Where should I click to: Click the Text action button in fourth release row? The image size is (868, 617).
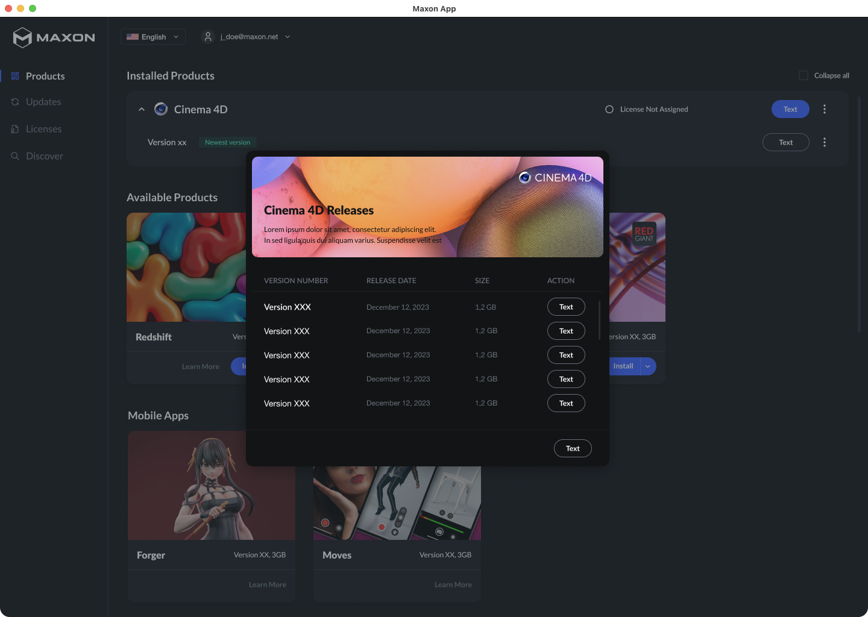[x=566, y=379]
